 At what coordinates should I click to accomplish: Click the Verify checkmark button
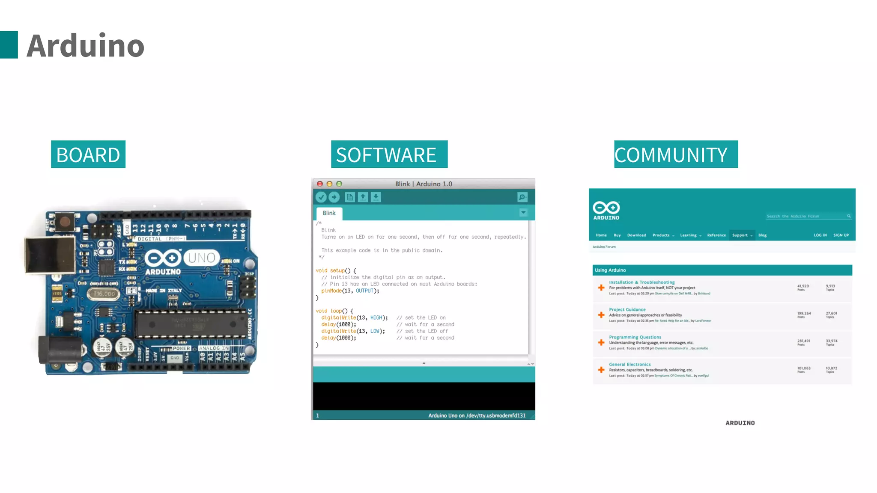321,197
